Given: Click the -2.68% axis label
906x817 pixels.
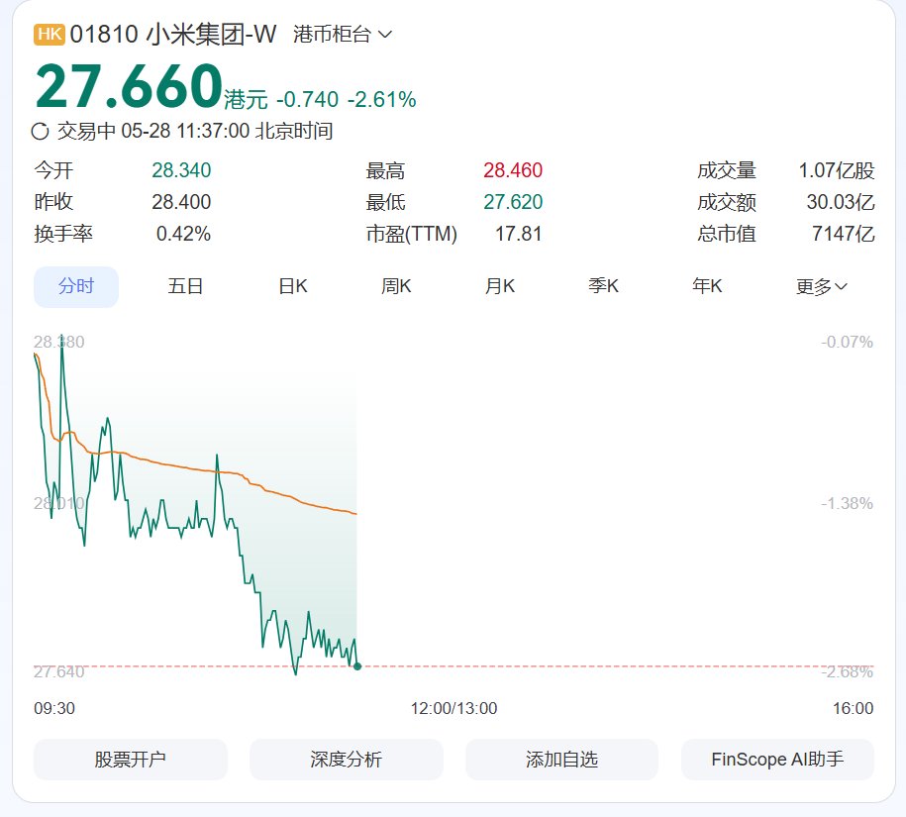Looking at the screenshot, I should (x=847, y=672).
